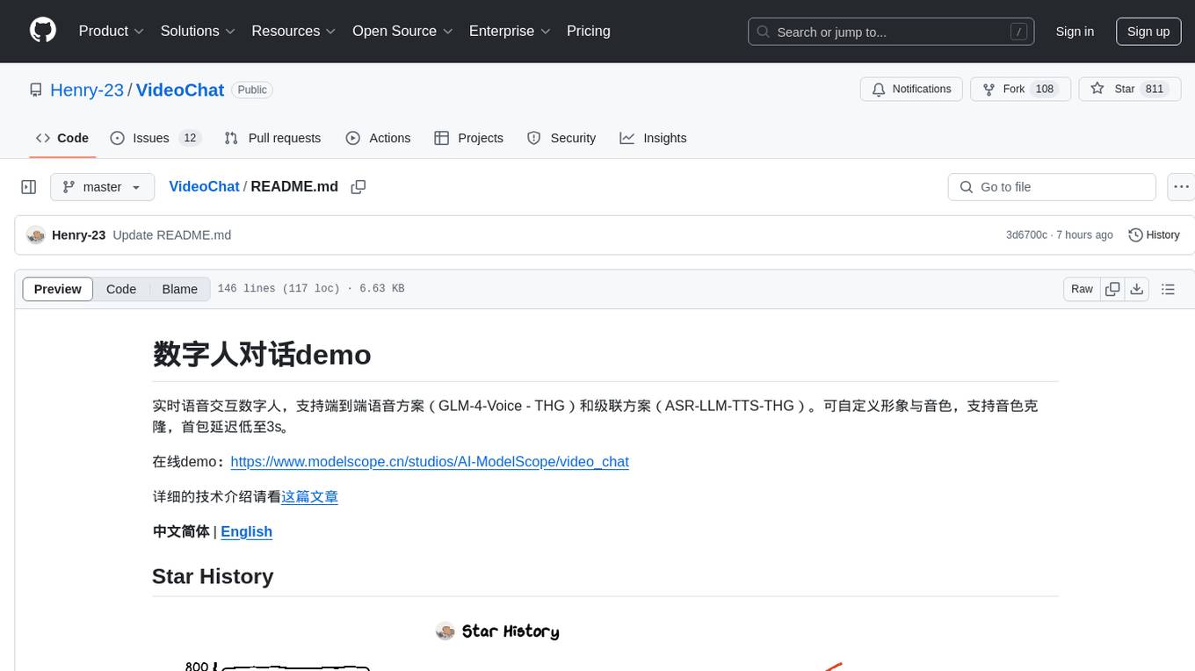The height and width of the screenshot is (671, 1195).
Task: Open the Henry-23 owner profile link
Action: pyautogui.click(x=87, y=90)
